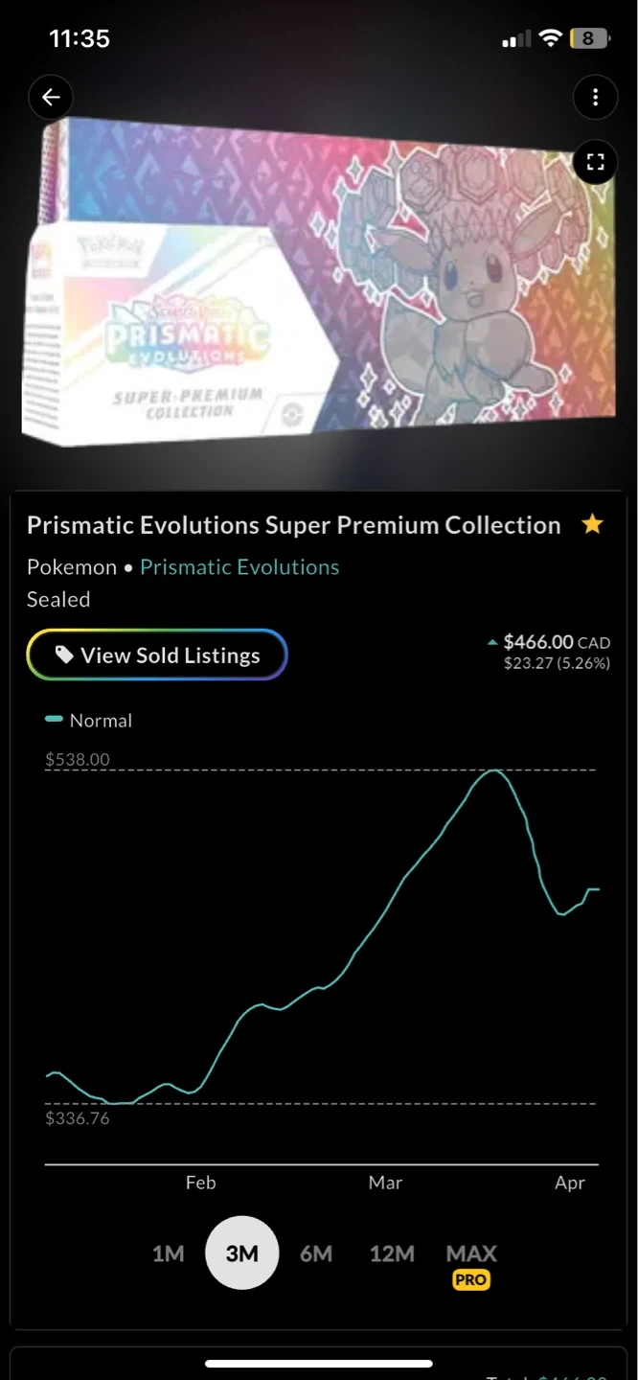This screenshot has height=1380, width=638.
Task: Select the MAX time range
Action: pyautogui.click(x=471, y=1253)
